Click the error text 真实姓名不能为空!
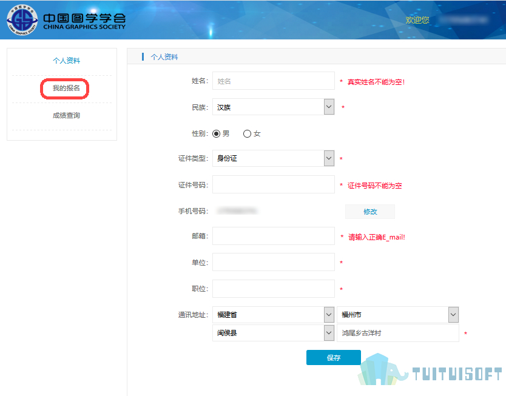The image size is (506, 396). pos(376,82)
